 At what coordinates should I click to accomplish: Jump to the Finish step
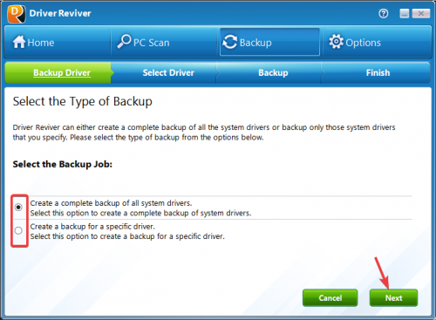(378, 72)
